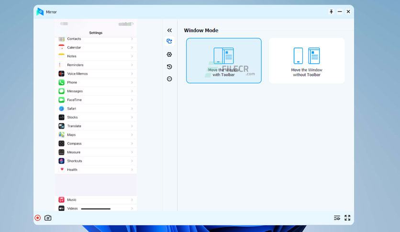Expand Maps row chevron

tap(132, 135)
